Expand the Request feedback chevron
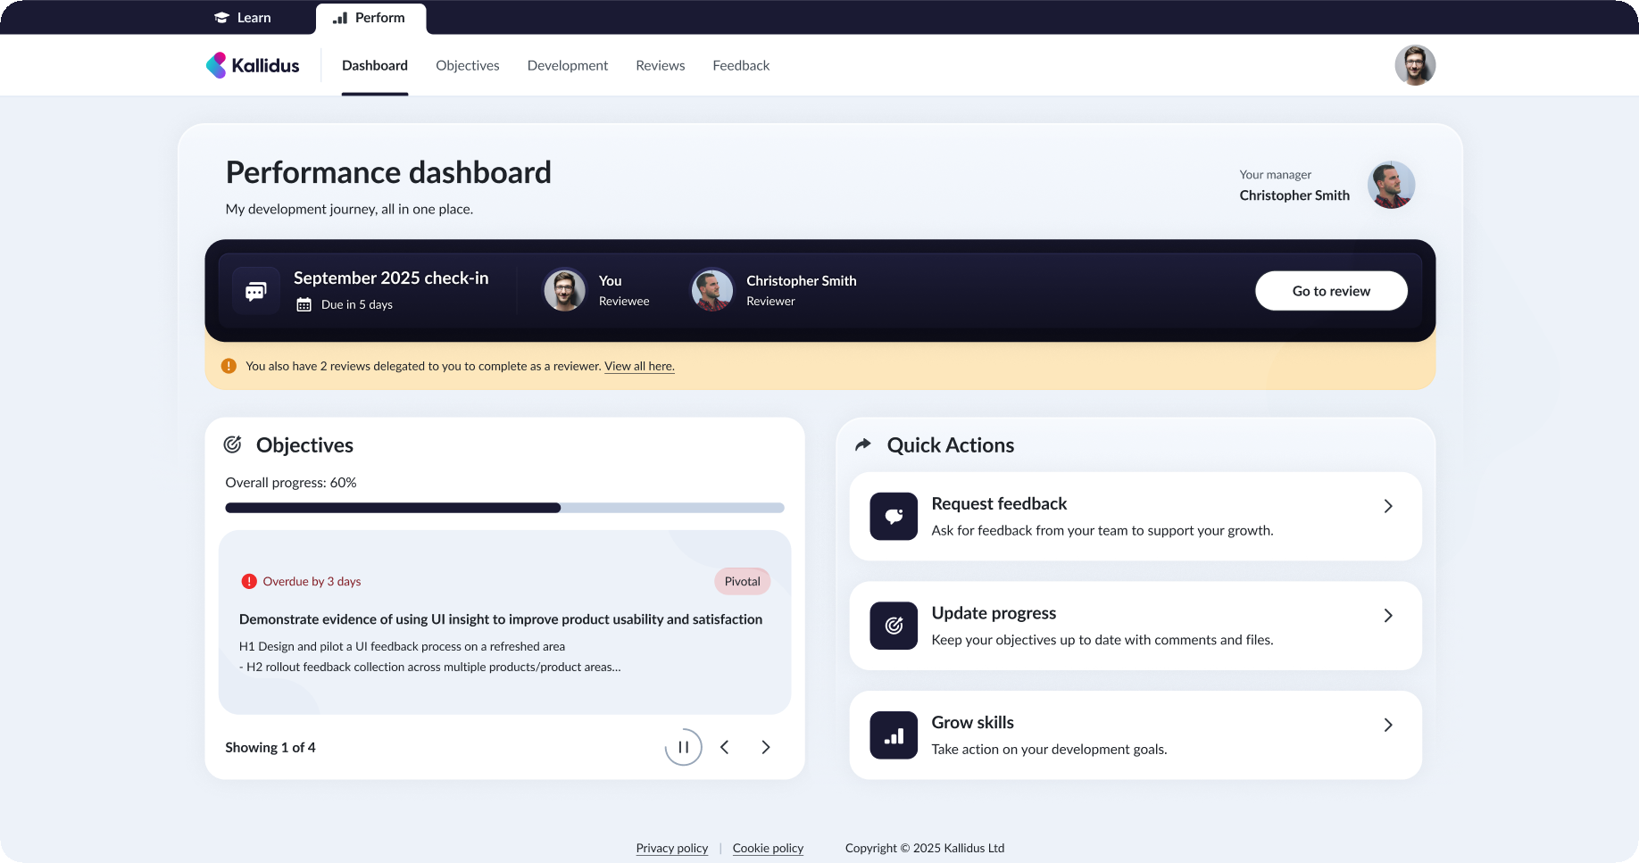Viewport: 1639px width, 863px height. click(x=1387, y=506)
